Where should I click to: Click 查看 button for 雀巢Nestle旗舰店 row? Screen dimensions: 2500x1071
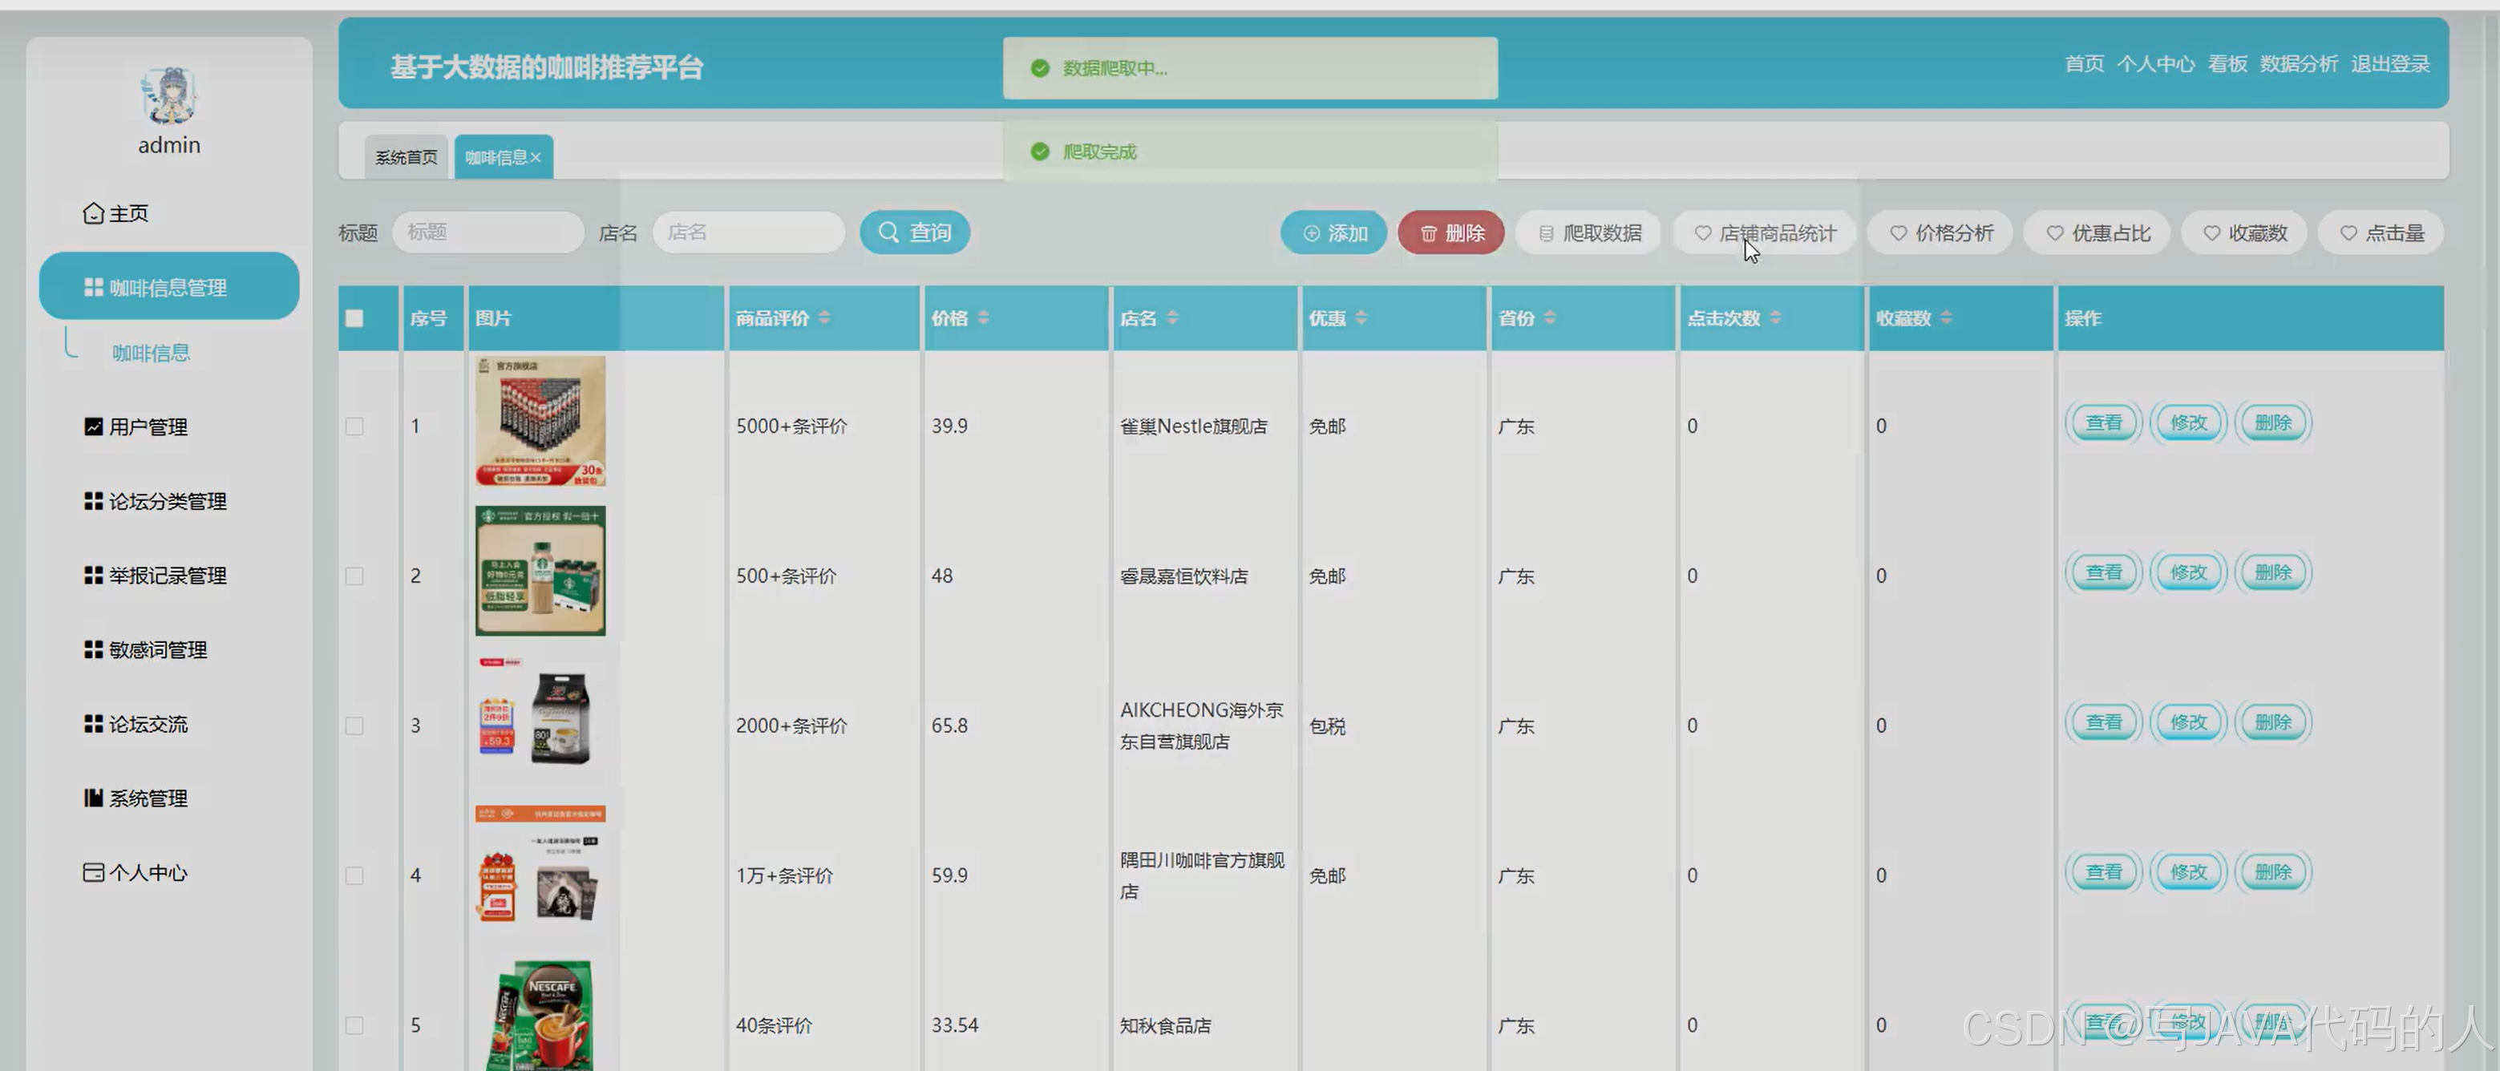[x=2103, y=423]
